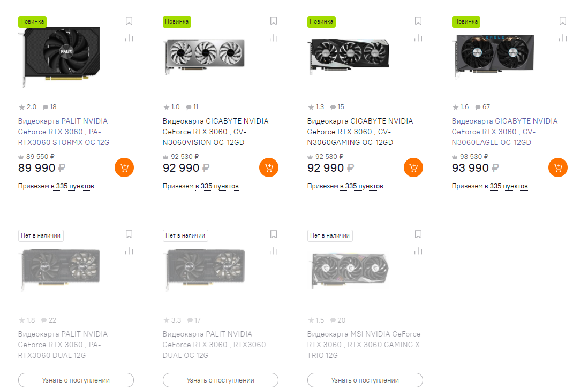Add PALIT STORMX OC 12G to cart

pos(124,167)
